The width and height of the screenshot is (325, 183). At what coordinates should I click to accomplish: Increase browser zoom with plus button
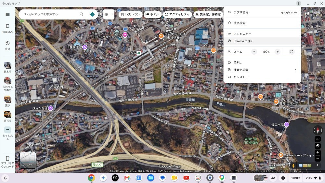[x=277, y=52]
